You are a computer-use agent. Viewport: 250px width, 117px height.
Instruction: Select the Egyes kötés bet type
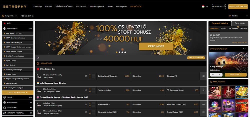214,28
